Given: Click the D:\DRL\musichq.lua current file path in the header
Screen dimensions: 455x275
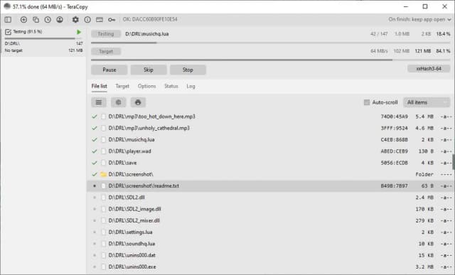Looking at the screenshot, I should (x=147, y=34).
